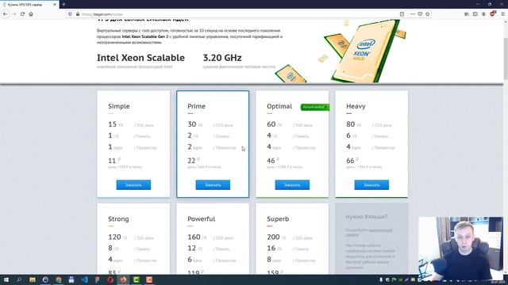
Task: Click the 3.20 GHz value
Action: click(x=222, y=58)
